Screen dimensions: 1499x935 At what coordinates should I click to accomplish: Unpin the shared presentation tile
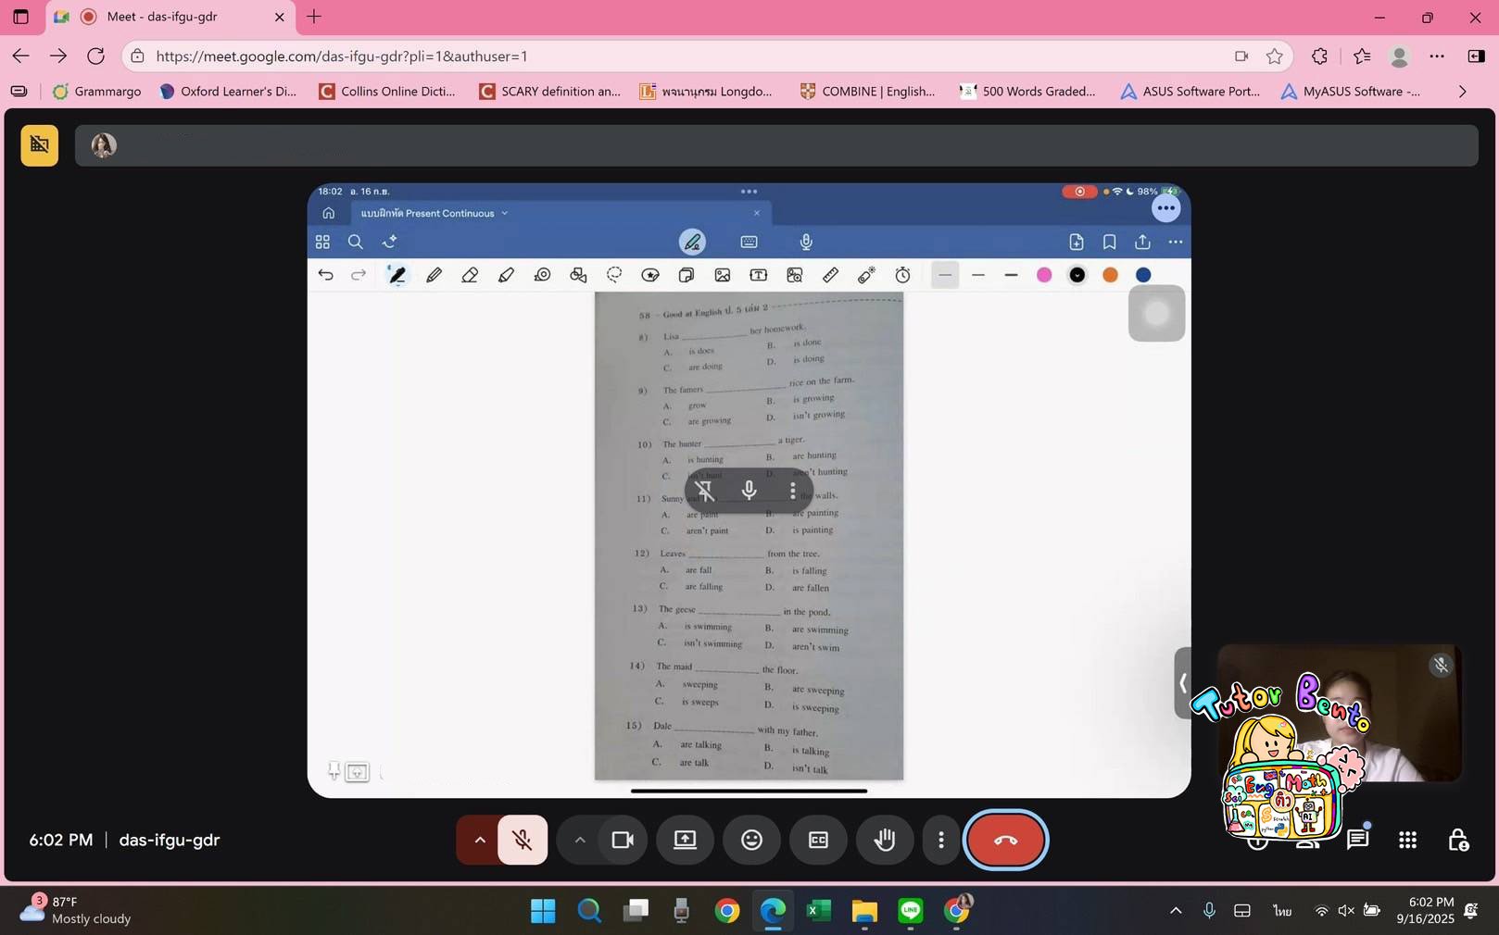click(704, 491)
